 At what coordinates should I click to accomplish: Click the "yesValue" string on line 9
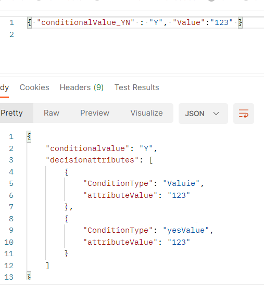tap(186, 230)
